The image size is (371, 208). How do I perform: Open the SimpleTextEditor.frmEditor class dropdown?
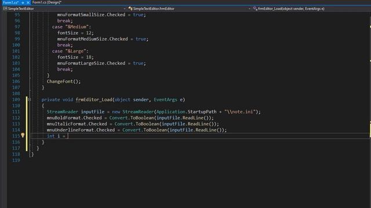tap(190, 9)
